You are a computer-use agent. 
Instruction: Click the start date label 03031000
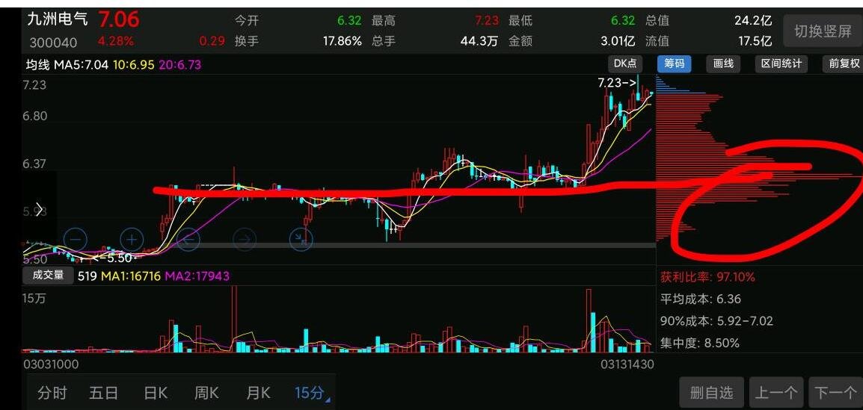pos(51,364)
